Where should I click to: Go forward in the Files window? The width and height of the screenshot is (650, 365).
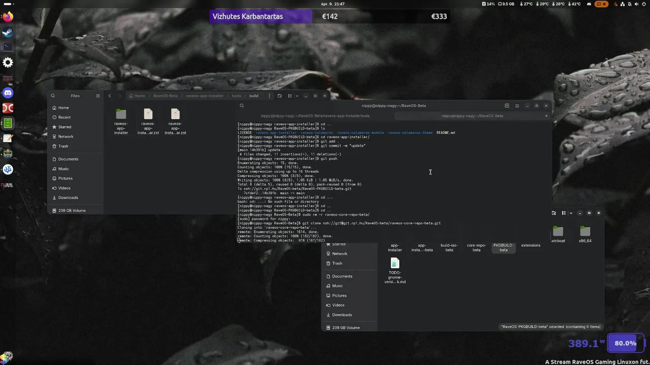pos(120,96)
